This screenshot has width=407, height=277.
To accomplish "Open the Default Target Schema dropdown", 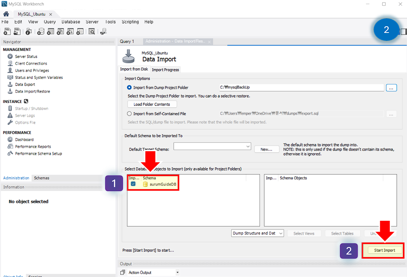I will click(x=212, y=146).
